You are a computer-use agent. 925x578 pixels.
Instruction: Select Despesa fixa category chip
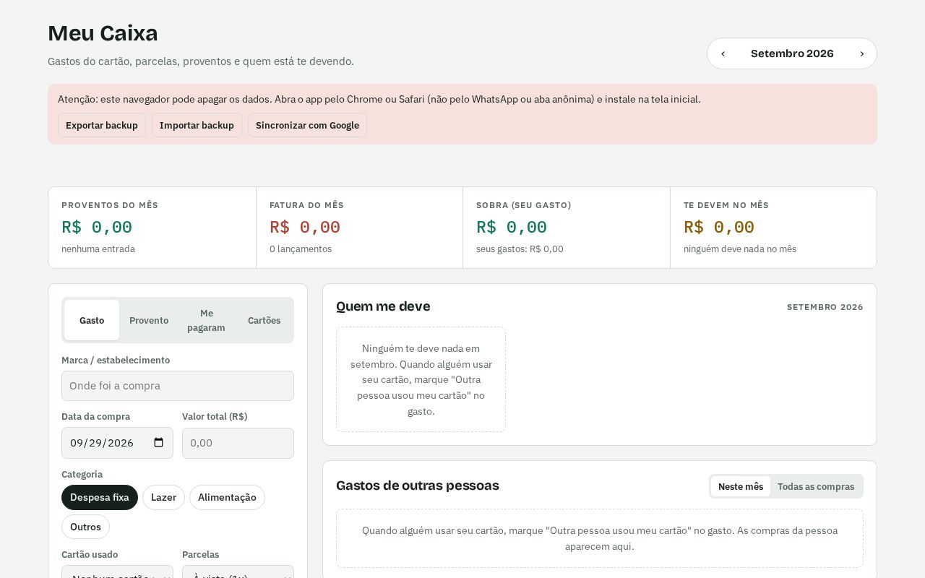pos(100,497)
